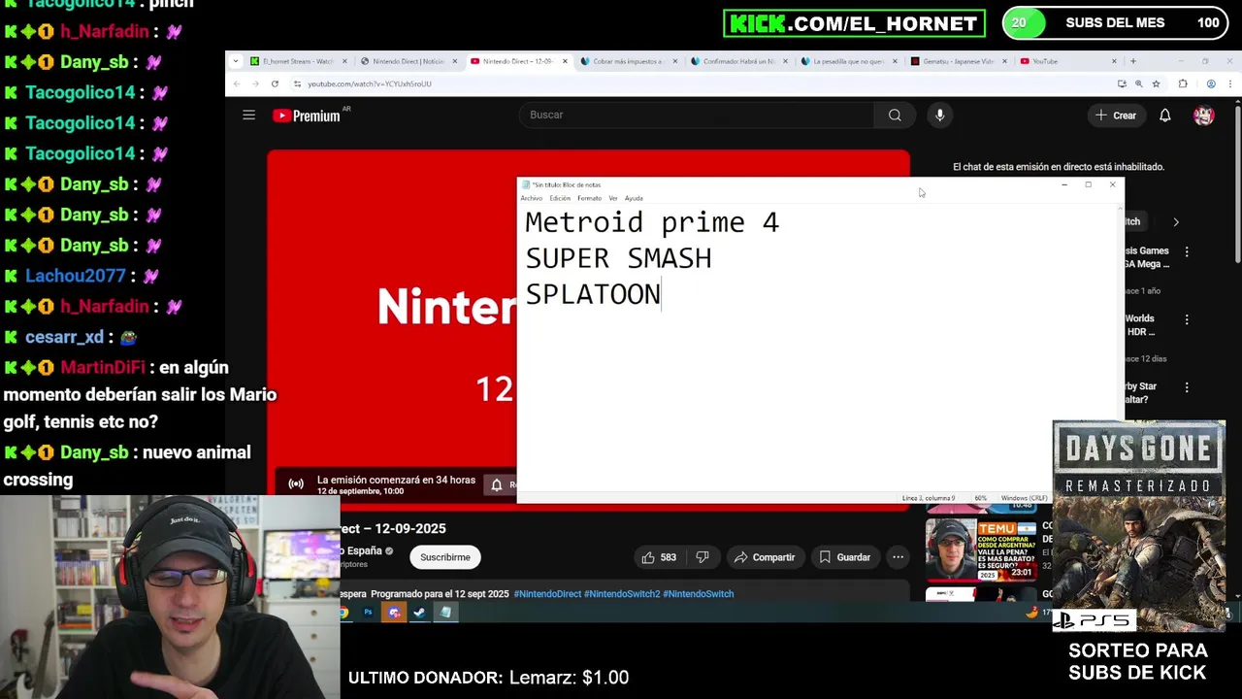Open Notepad Formato menu
The image size is (1242, 699).
click(x=589, y=198)
